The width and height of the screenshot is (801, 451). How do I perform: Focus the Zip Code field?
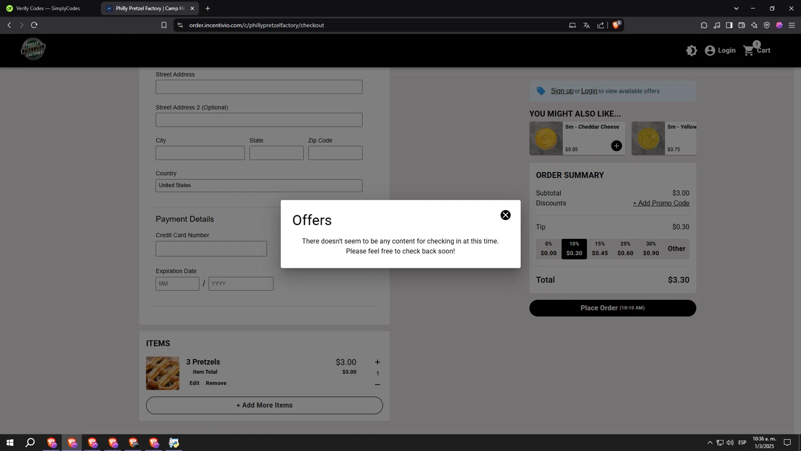(x=335, y=153)
